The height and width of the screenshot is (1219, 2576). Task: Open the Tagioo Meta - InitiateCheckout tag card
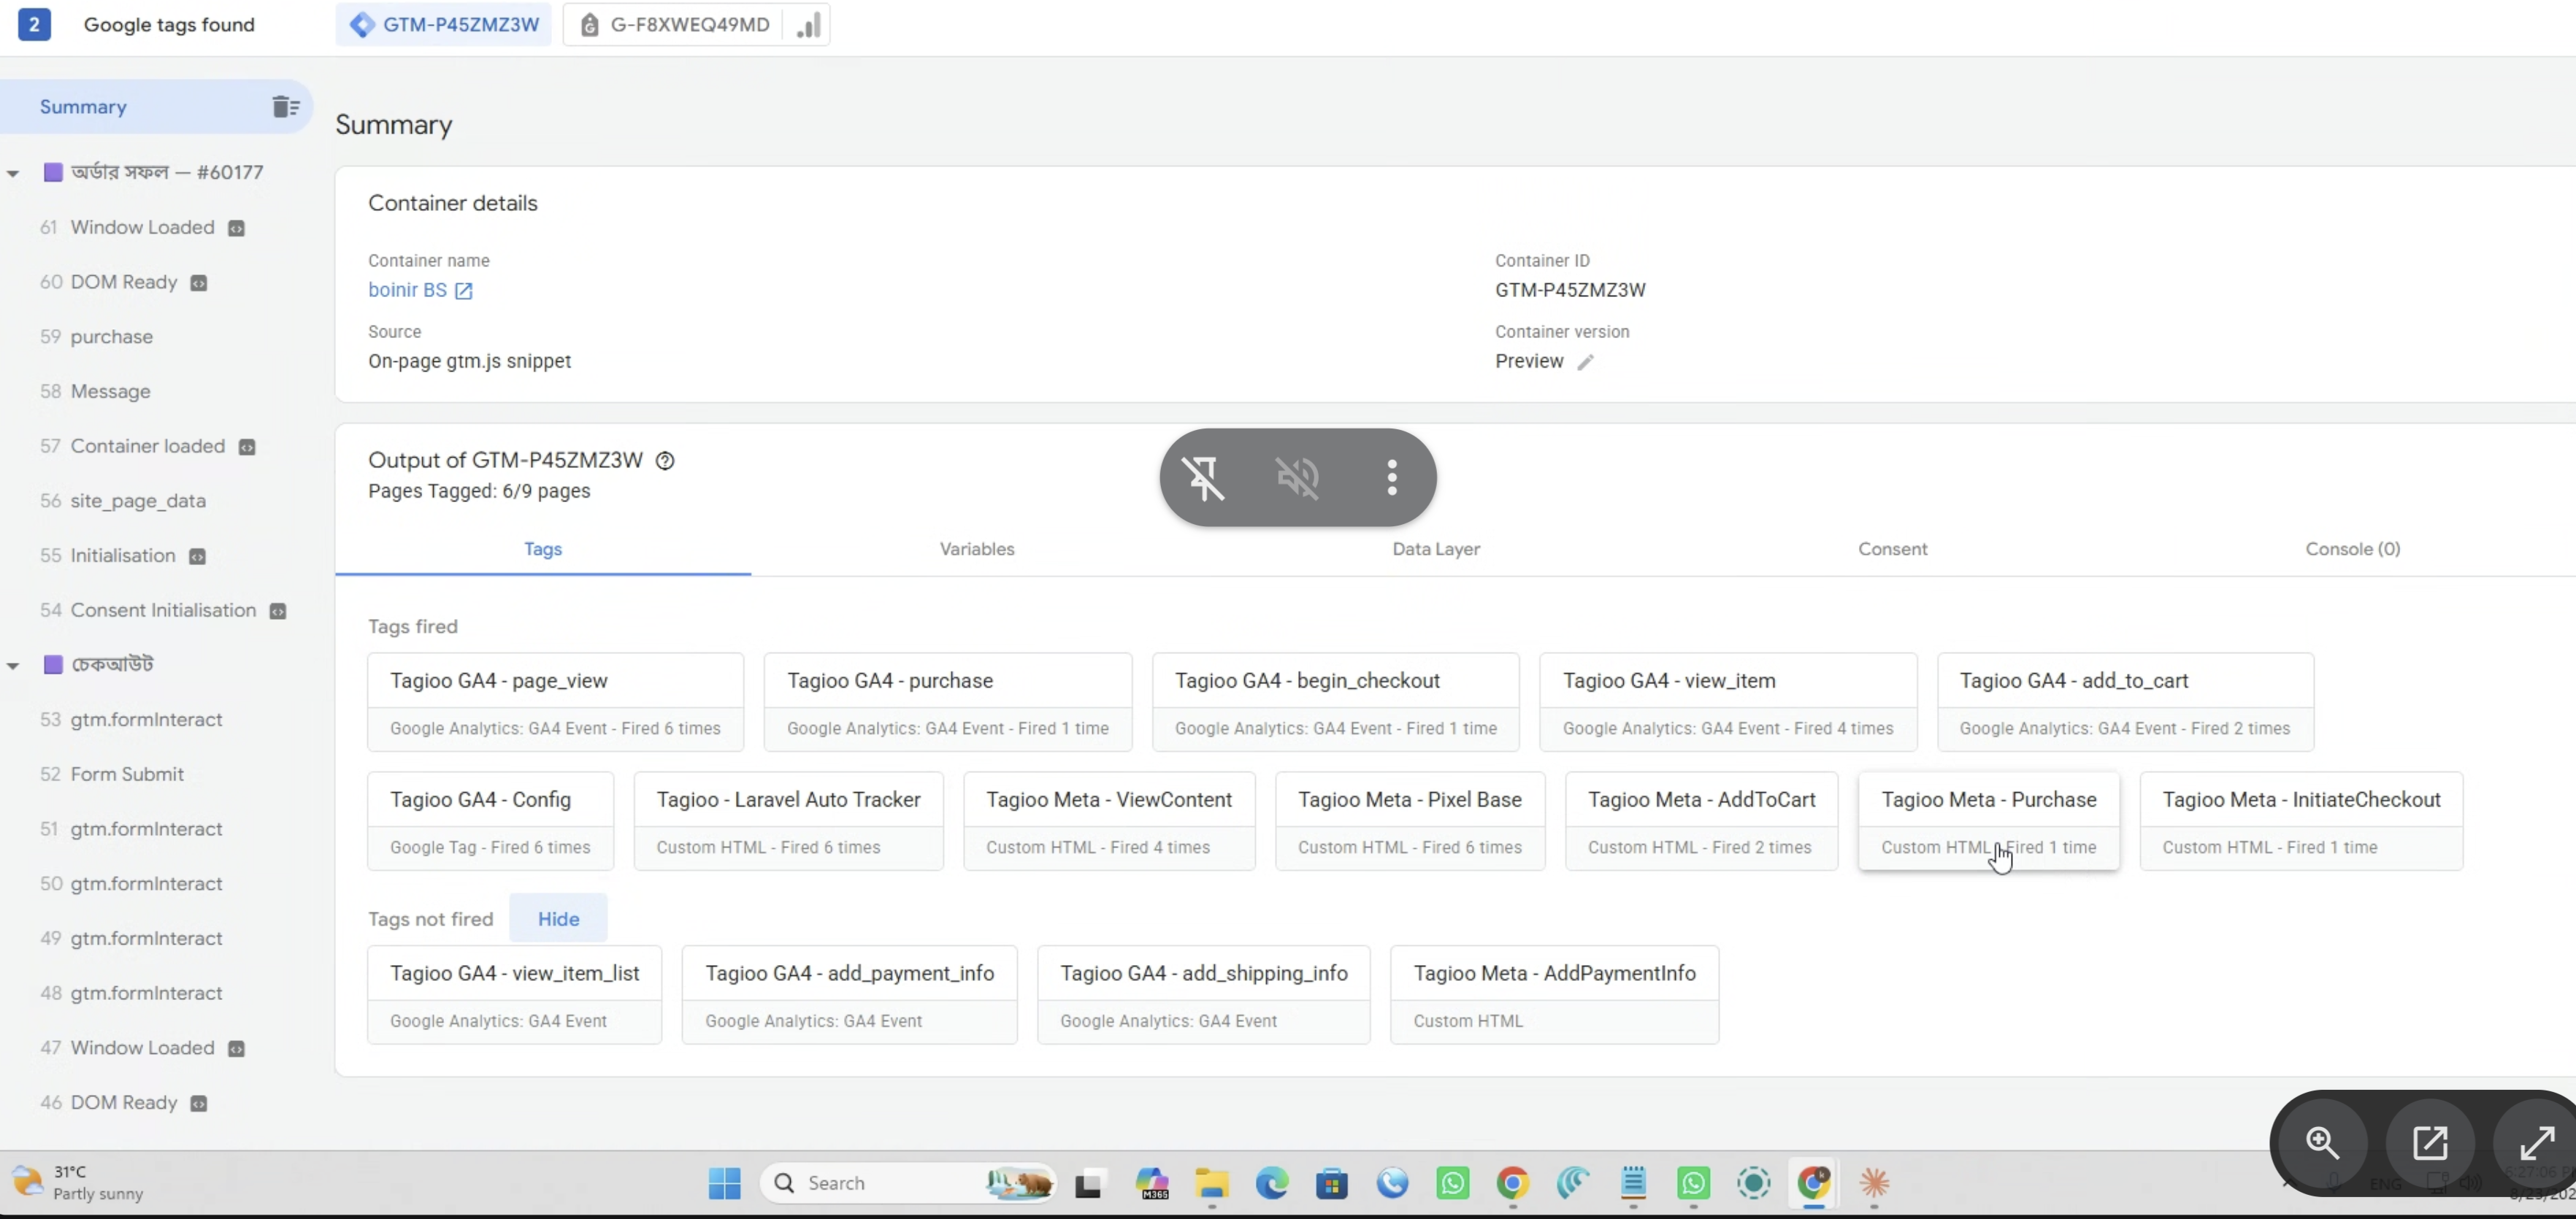(x=2301, y=821)
